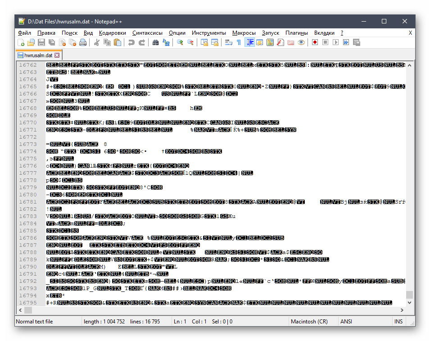Click the Open file toolbar icon

pos(31,42)
